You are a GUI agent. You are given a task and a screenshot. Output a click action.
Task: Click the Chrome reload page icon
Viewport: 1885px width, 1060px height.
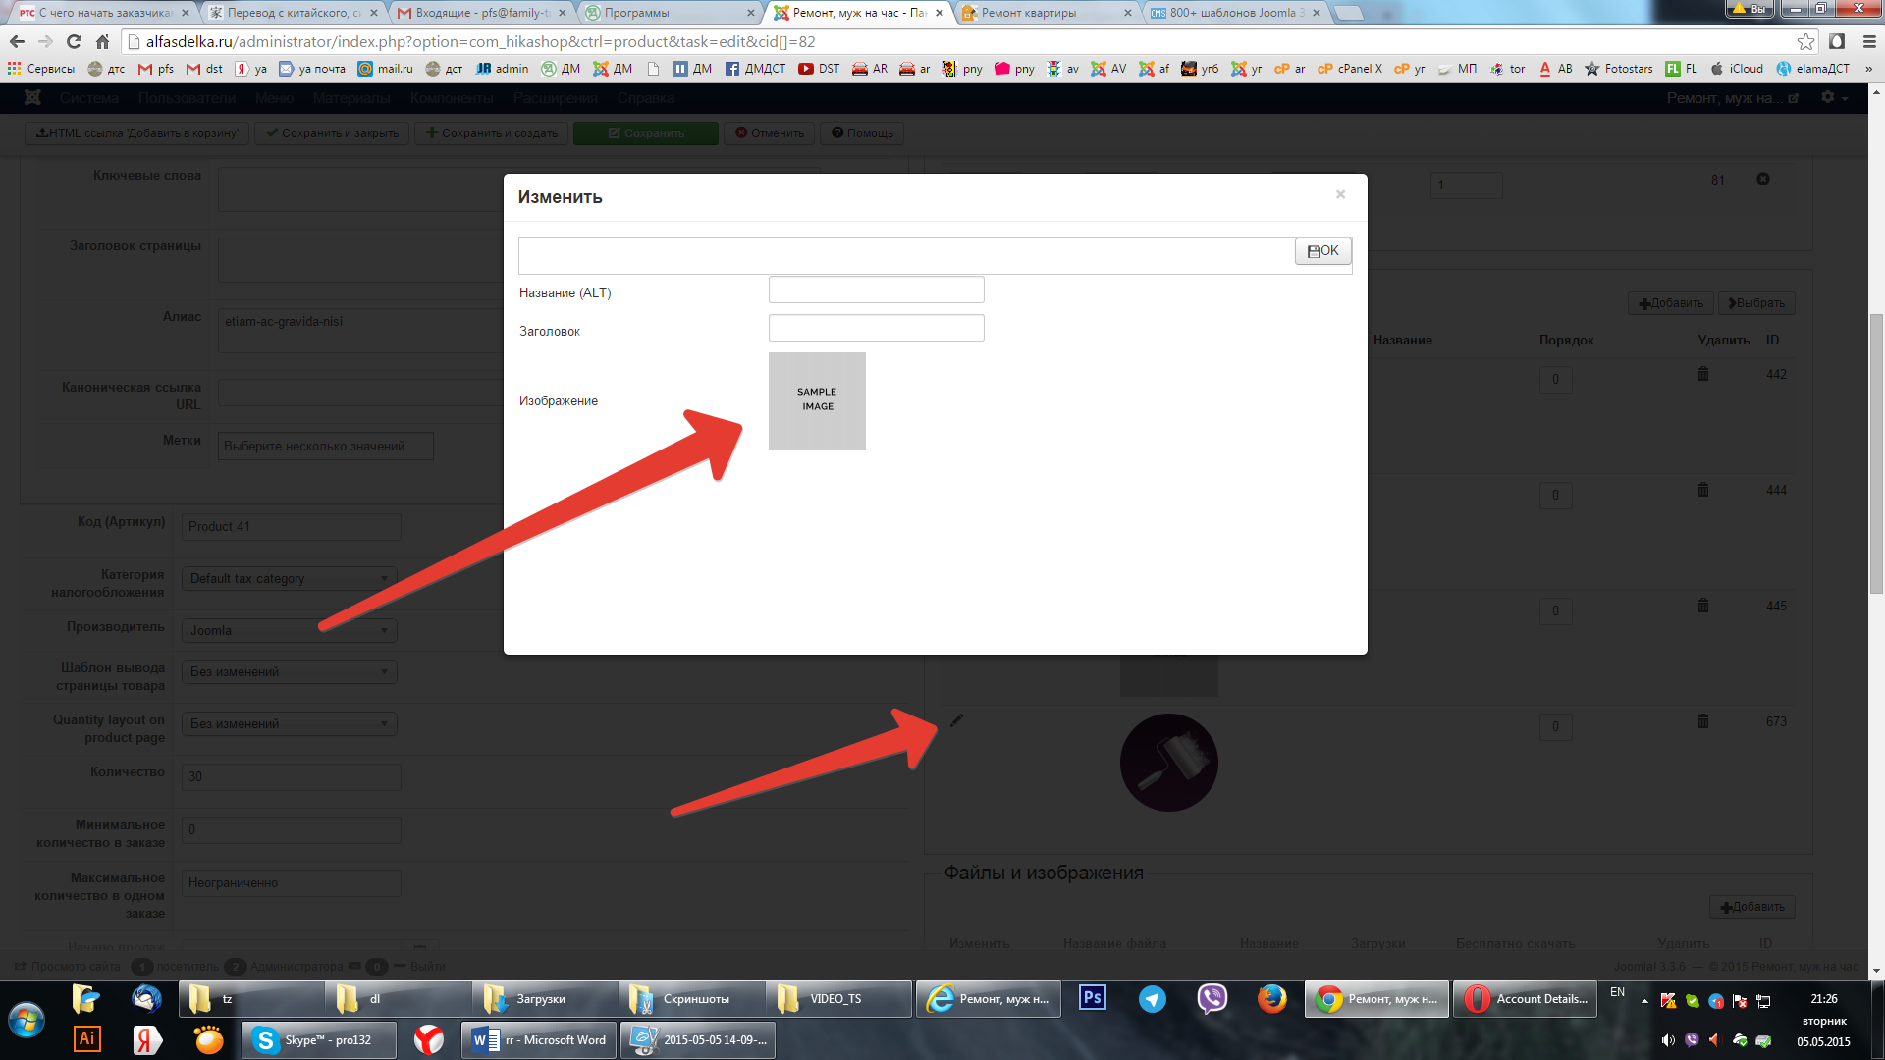coord(74,41)
